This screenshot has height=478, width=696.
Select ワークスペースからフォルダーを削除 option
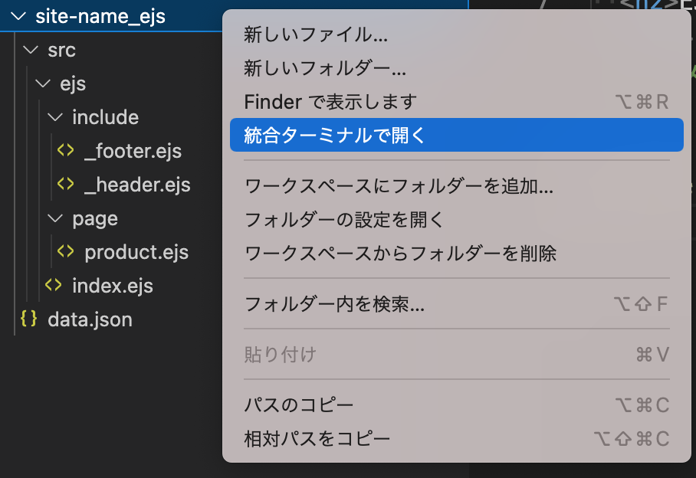tap(400, 253)
